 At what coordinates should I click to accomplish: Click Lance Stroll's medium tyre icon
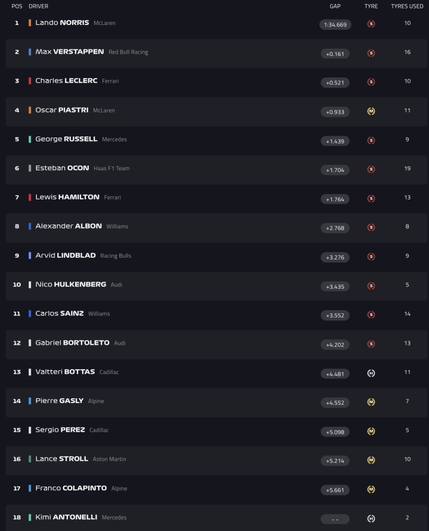371,461
